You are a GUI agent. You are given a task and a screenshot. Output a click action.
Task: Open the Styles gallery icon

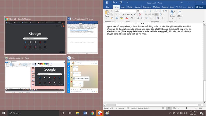(x=172, y=13)
